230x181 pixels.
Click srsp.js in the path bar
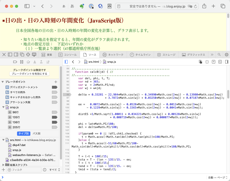[x=110, y=62]
